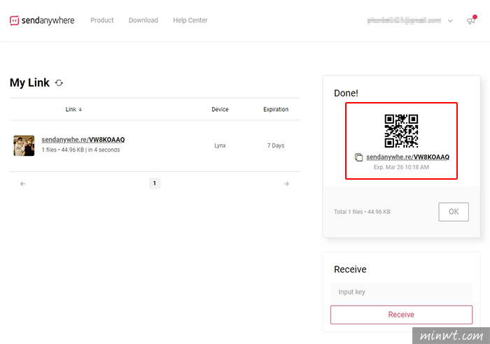Image resolution: width=490 pixels, height=344 pixels.
Task: Click the Expiration column header
Action: click(x=276, y=109)
